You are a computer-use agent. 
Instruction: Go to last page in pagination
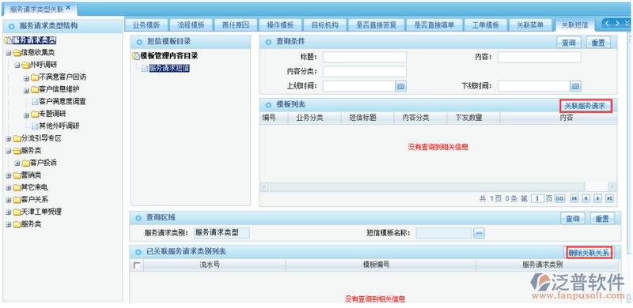[x=609, y=198]
